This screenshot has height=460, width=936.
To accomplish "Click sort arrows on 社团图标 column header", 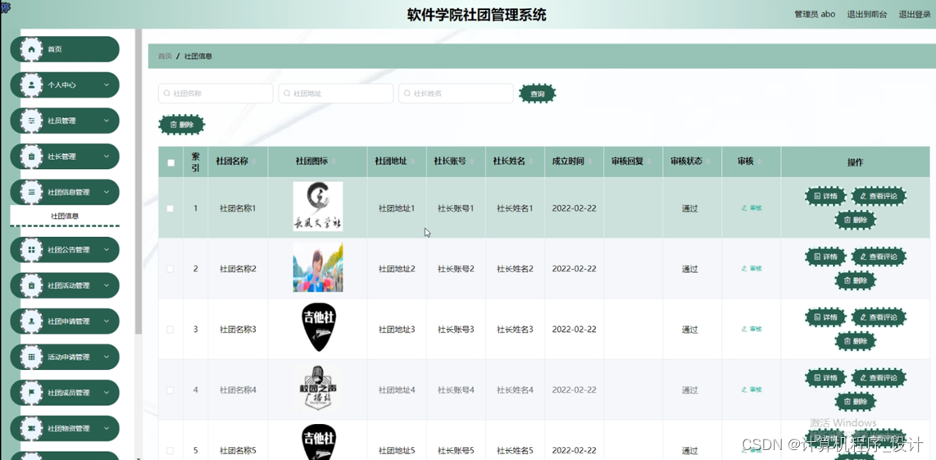I will pyautogui.click(x=334, y=162).
